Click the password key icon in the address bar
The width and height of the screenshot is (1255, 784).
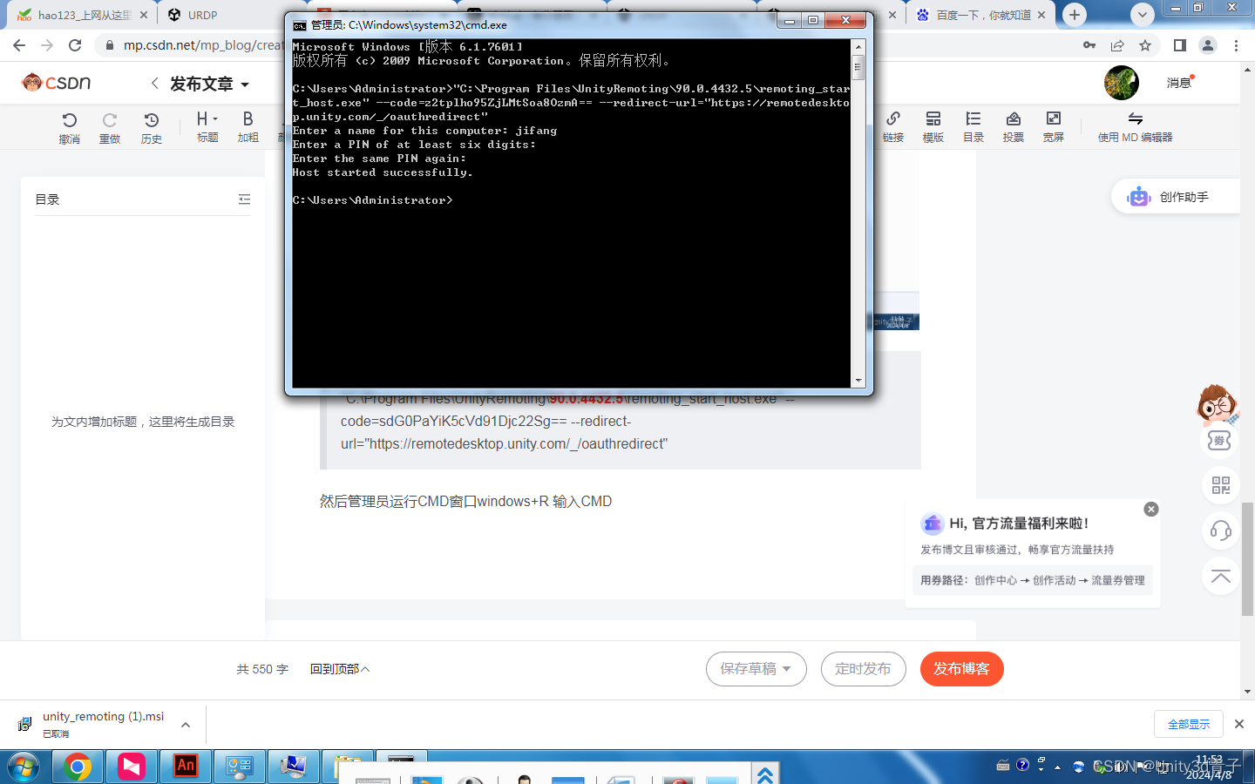pos(1089,45)
